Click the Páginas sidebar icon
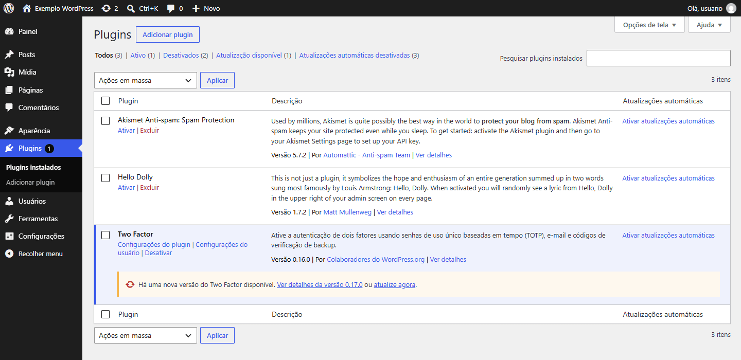Screen dimensions: 741x360 (x=9, y=90)
